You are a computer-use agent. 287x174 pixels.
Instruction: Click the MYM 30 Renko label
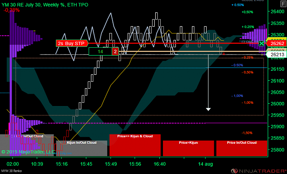tap(11, 171)
